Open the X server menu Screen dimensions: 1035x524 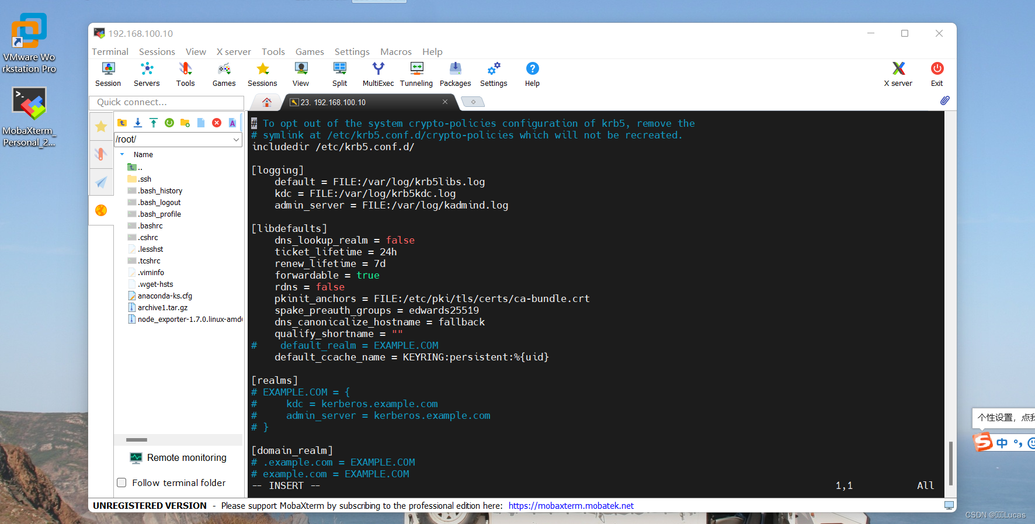click(x=234, y=51)
